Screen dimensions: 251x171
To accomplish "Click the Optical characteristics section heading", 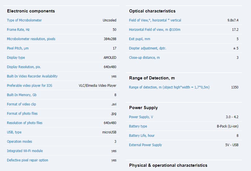I will [x=152, y=11].
